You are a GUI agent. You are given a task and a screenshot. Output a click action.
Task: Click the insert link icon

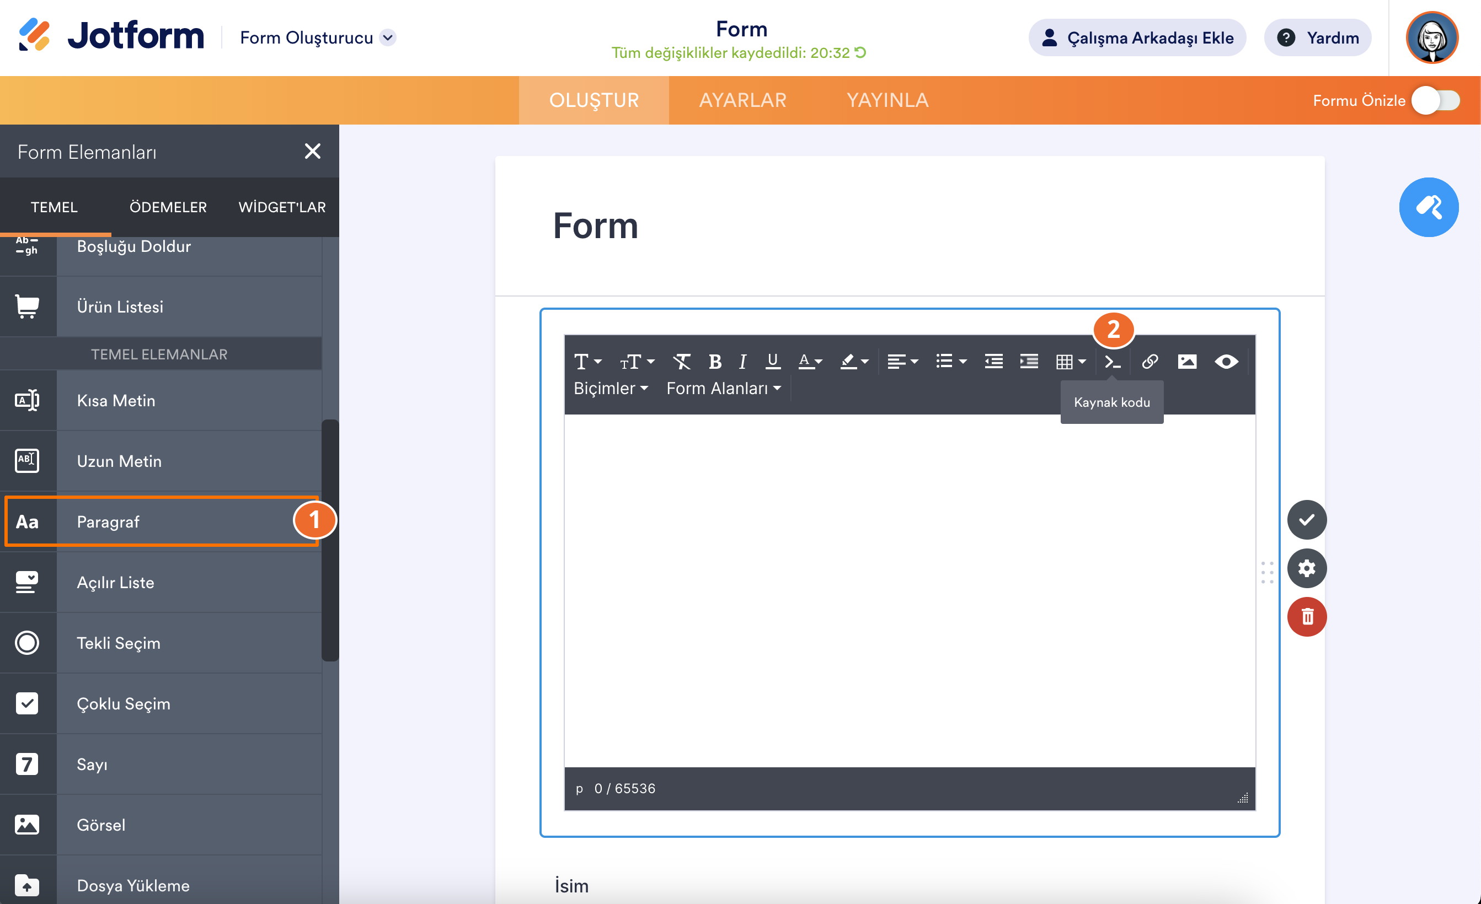coord(1150,362)
